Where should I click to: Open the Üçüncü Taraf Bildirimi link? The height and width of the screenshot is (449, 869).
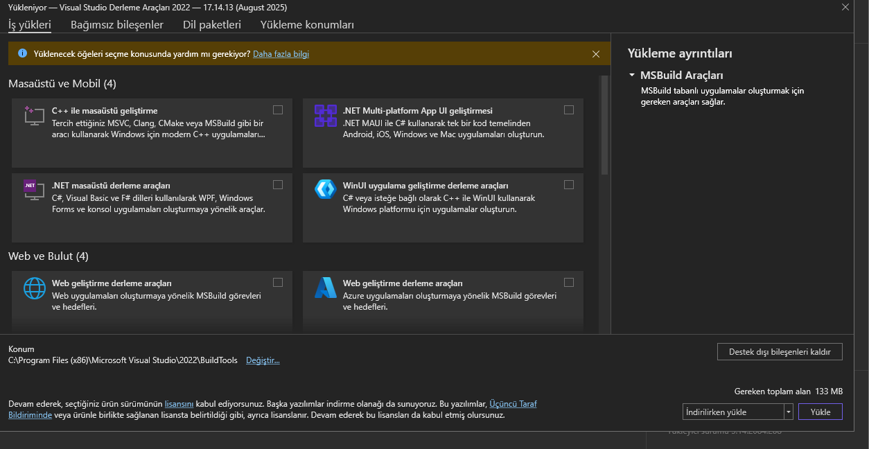tap(513, 403)
